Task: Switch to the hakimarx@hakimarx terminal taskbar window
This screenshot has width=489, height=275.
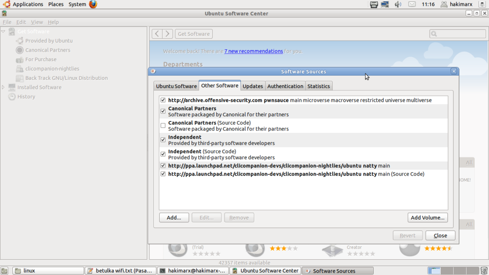Action: point(193,271)
